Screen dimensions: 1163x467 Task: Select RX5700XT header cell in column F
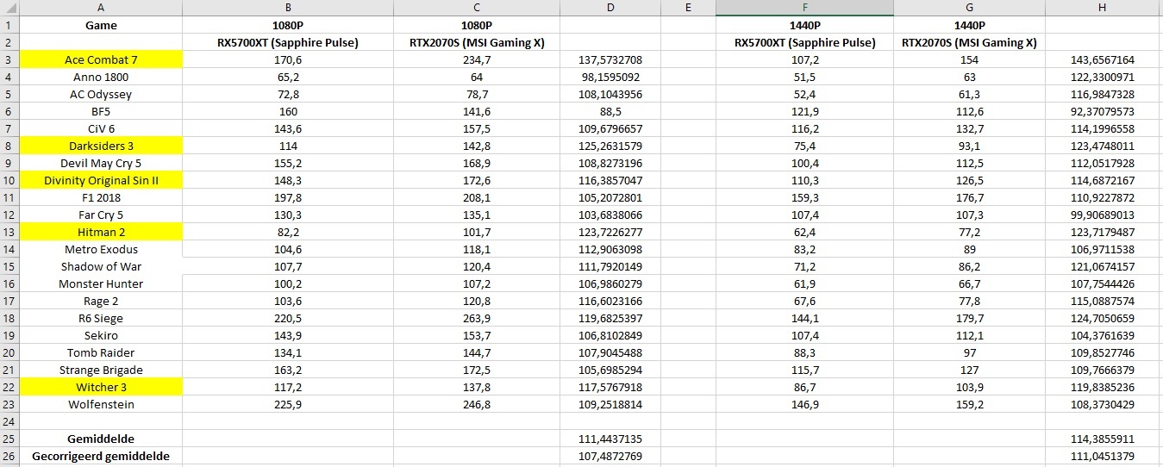tap(804, 42)
